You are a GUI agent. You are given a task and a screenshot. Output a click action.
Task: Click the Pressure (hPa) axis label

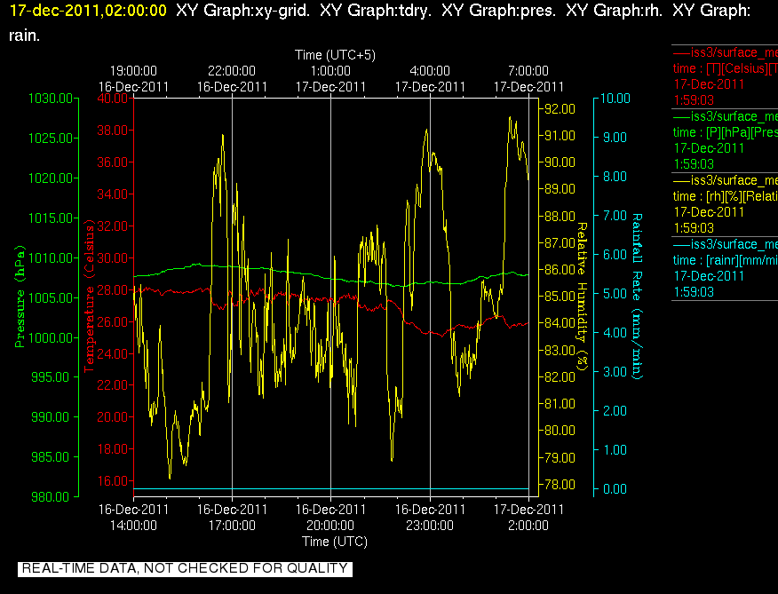(20, 297)
